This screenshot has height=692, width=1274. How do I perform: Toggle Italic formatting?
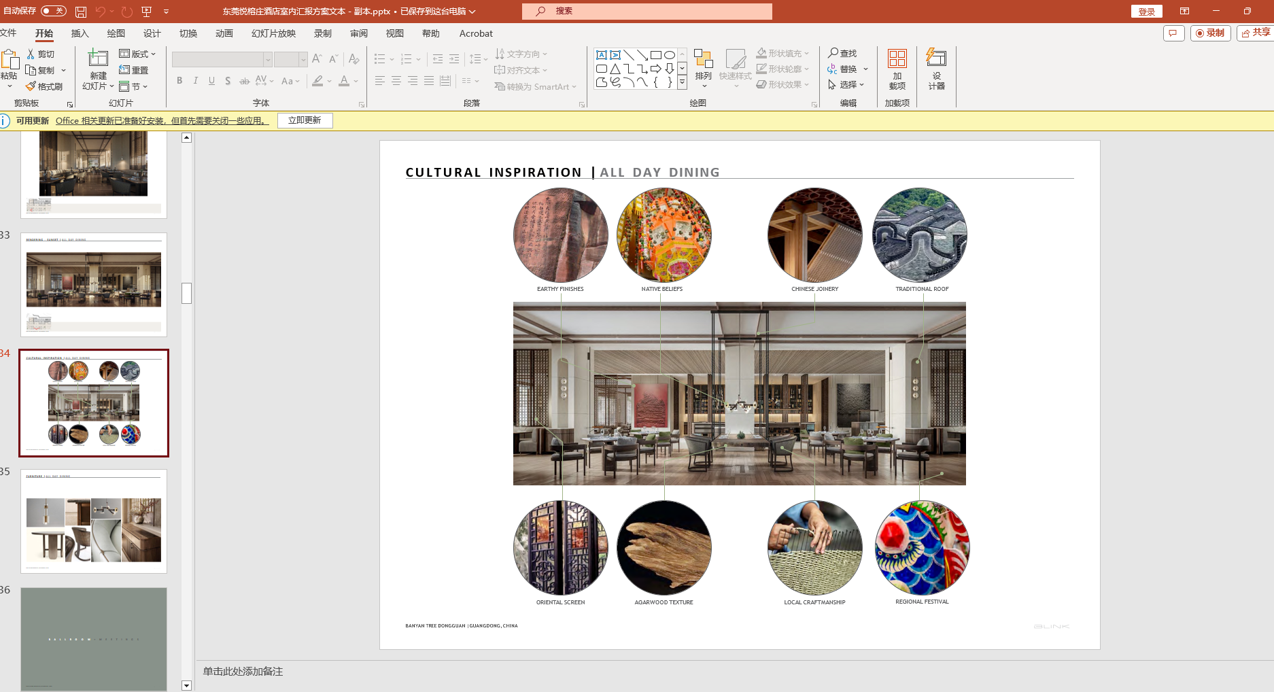coord(196,81)
